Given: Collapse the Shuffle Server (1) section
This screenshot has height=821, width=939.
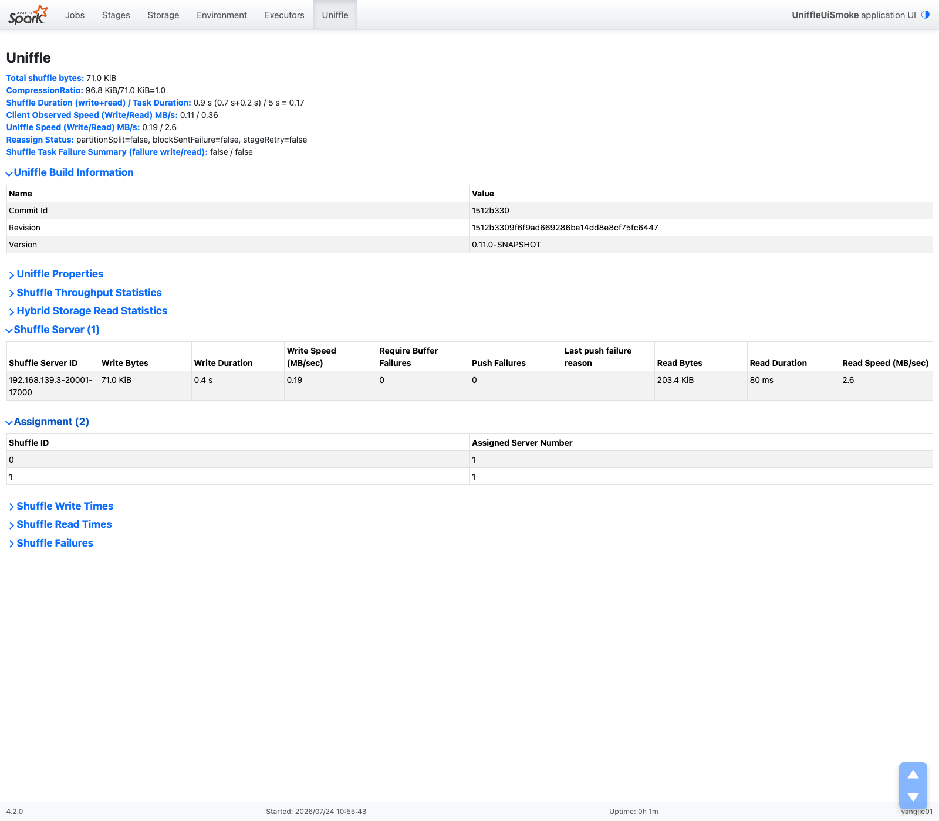Looking at the screenshot, I should (x=53, y=330).
